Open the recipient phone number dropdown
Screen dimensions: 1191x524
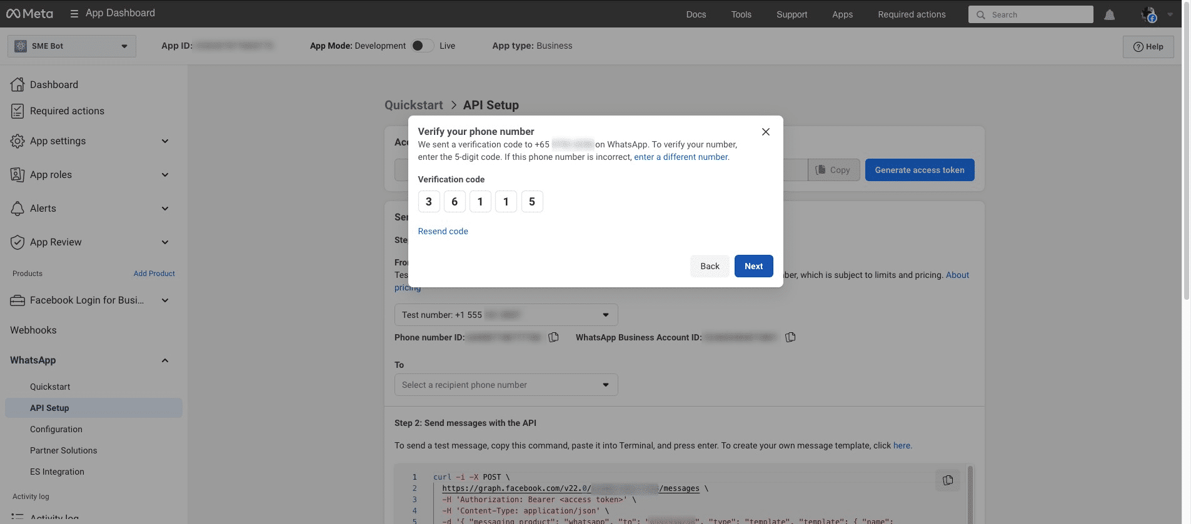[x=506, y=385]
